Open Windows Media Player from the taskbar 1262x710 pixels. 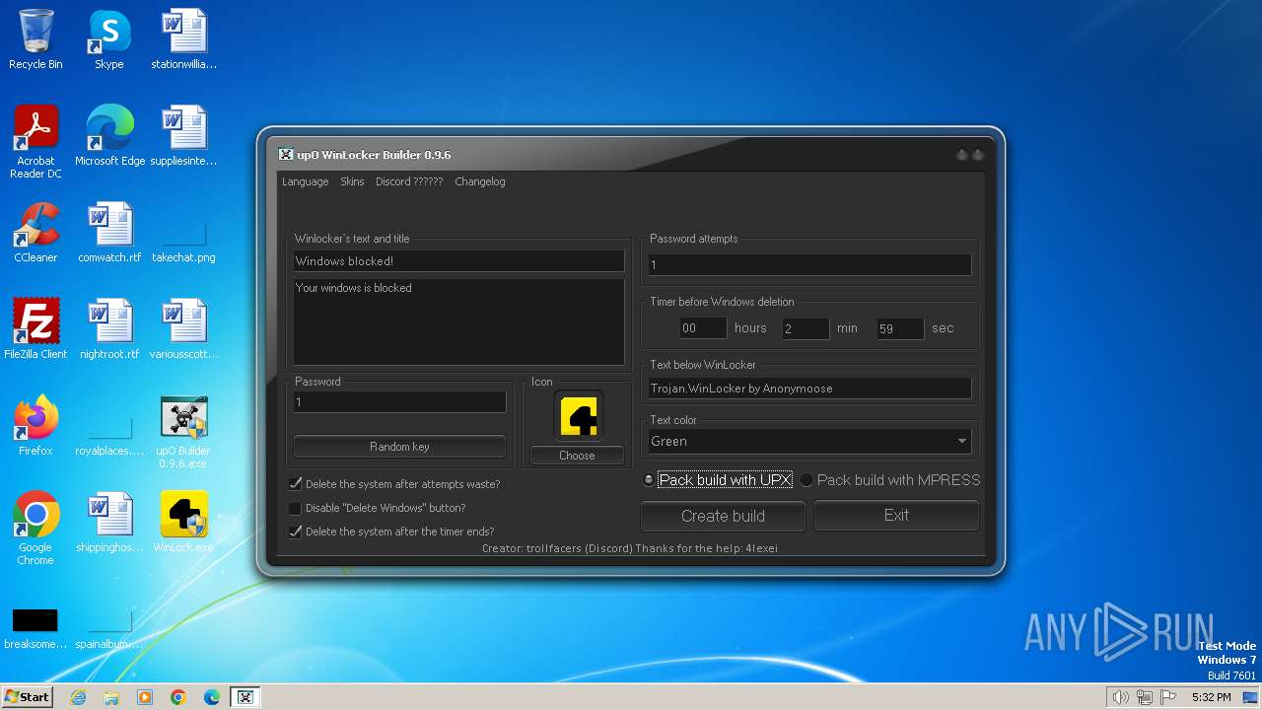tap(145, 697)
